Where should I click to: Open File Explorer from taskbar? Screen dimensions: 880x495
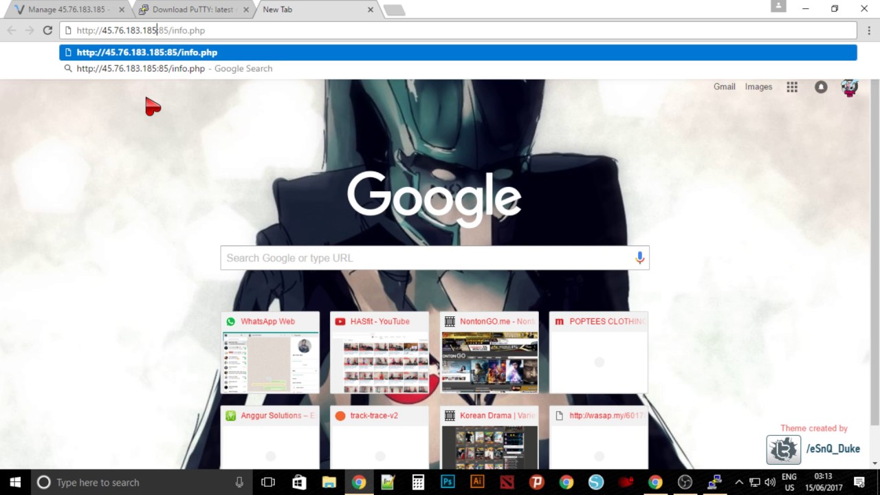coord(329,482)
